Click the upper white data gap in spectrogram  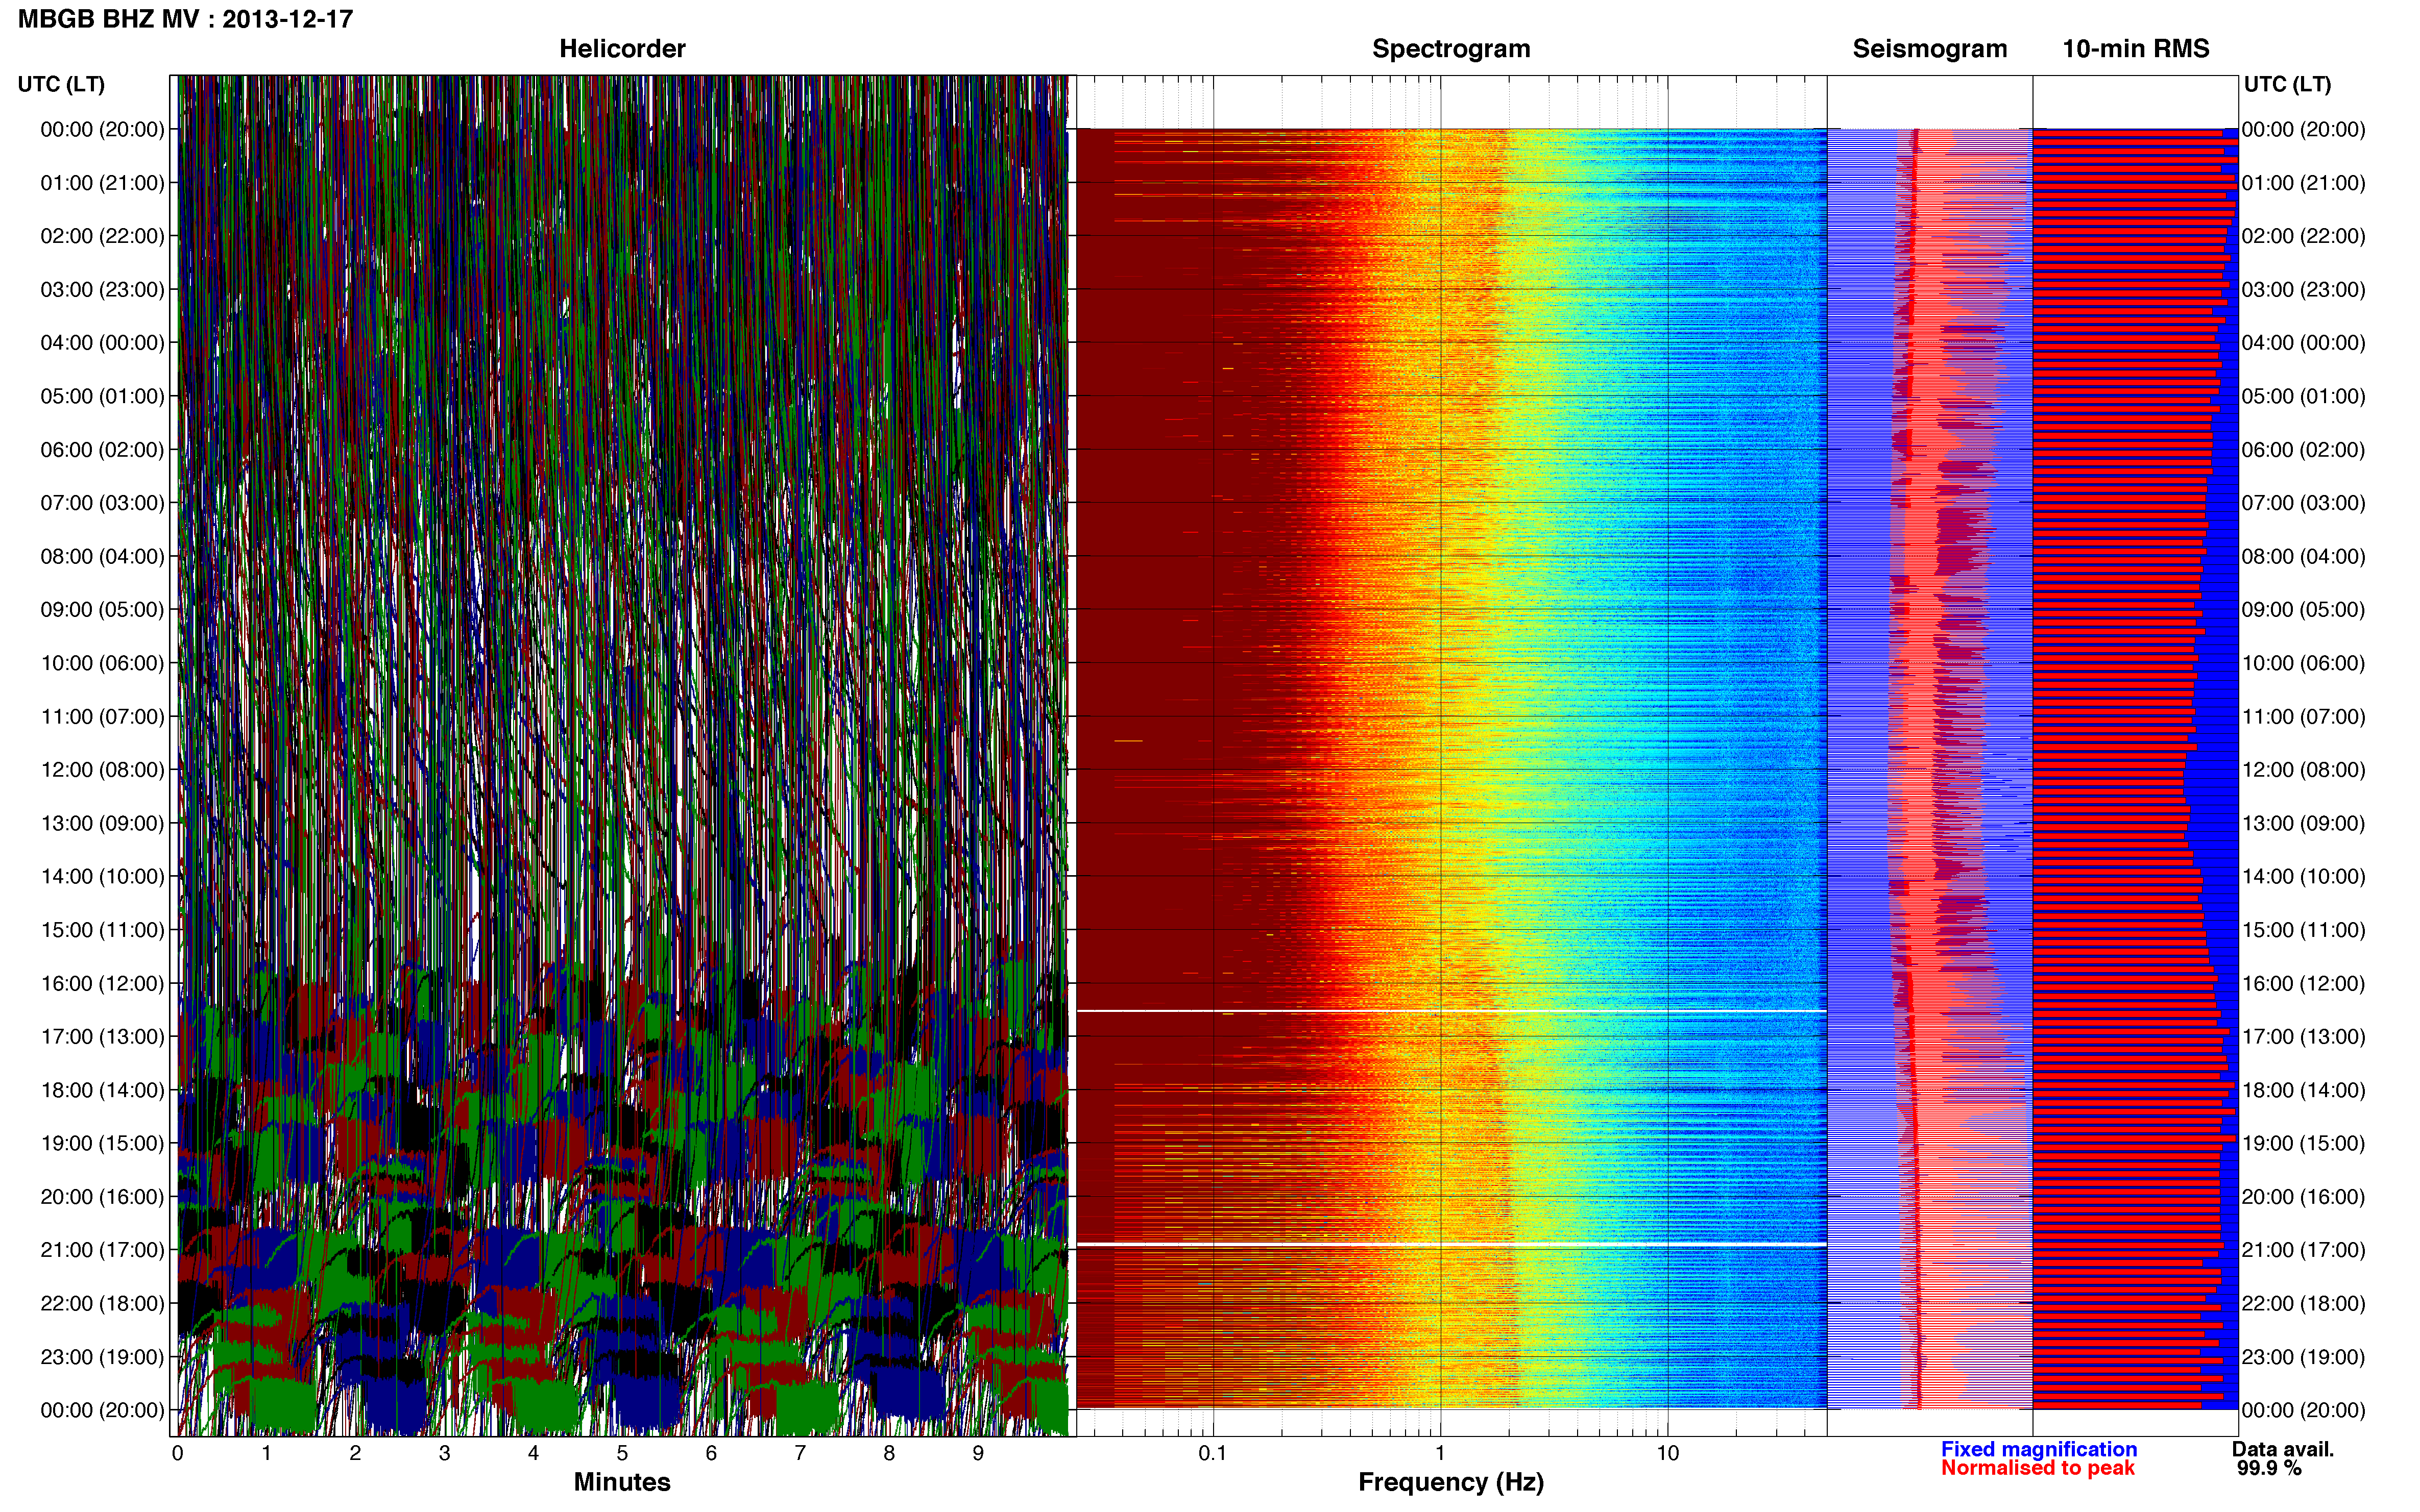point(1451,1011)
